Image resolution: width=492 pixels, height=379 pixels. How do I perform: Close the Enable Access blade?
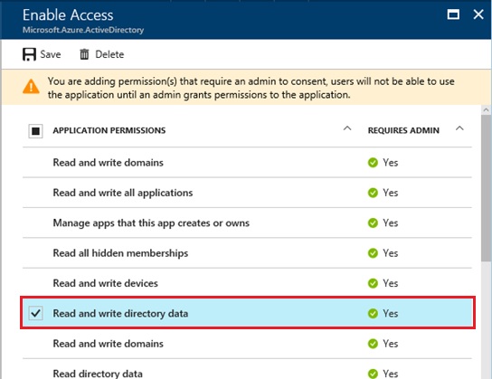pyautogui.click(x=478, y=14)
